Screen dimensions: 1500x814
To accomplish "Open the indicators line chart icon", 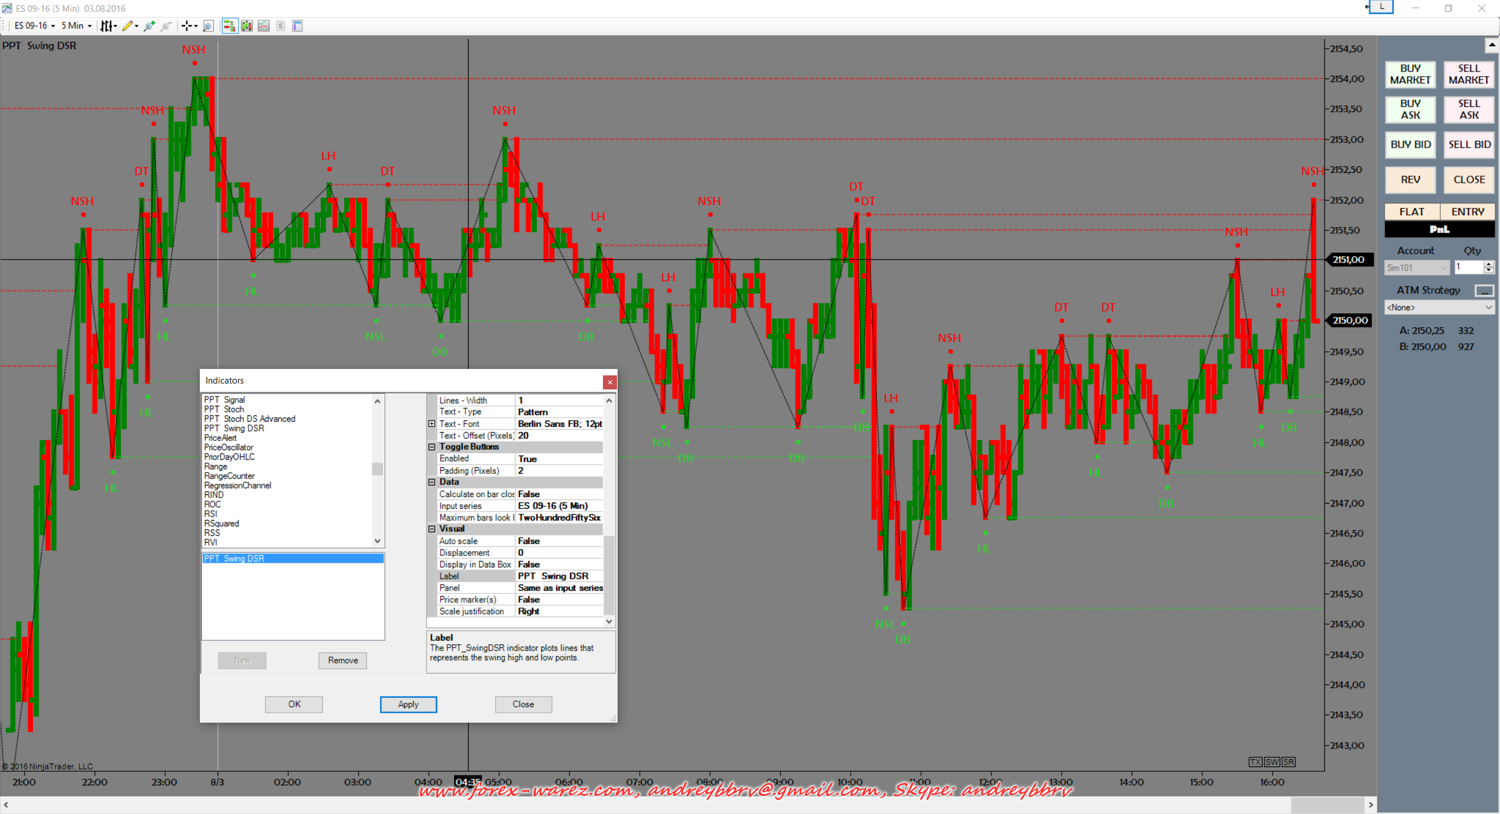I will [x=264, y=26].
